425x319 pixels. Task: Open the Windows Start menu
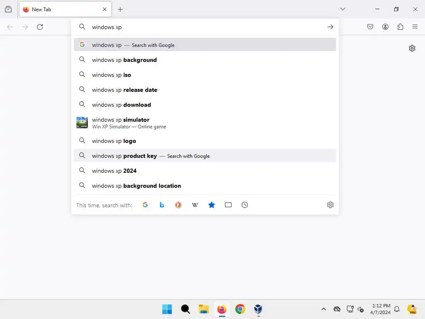coord(167,309)
